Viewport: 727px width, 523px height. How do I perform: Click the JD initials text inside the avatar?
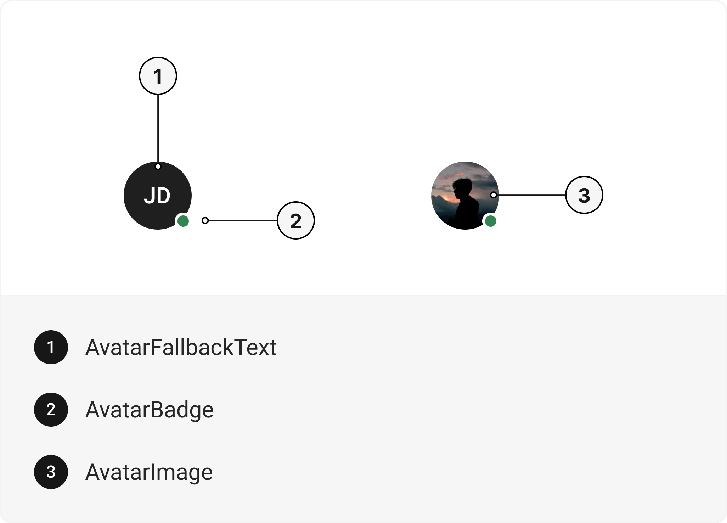click(157, 196)
